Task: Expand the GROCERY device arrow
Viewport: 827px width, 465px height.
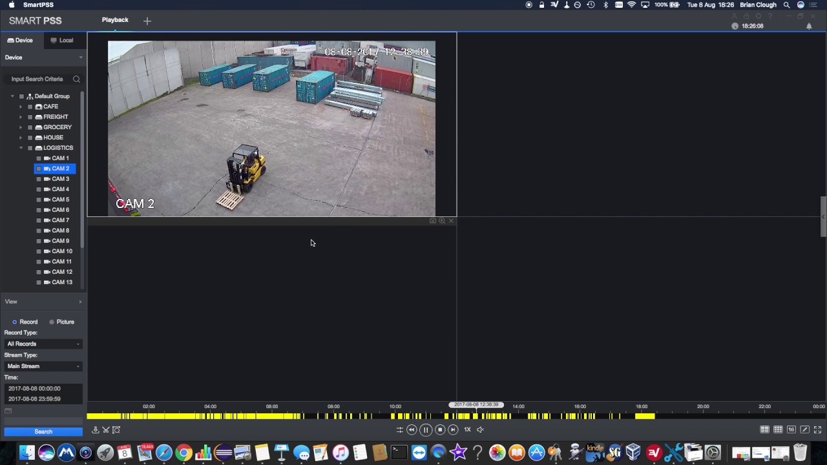Action: pos(21,127)
